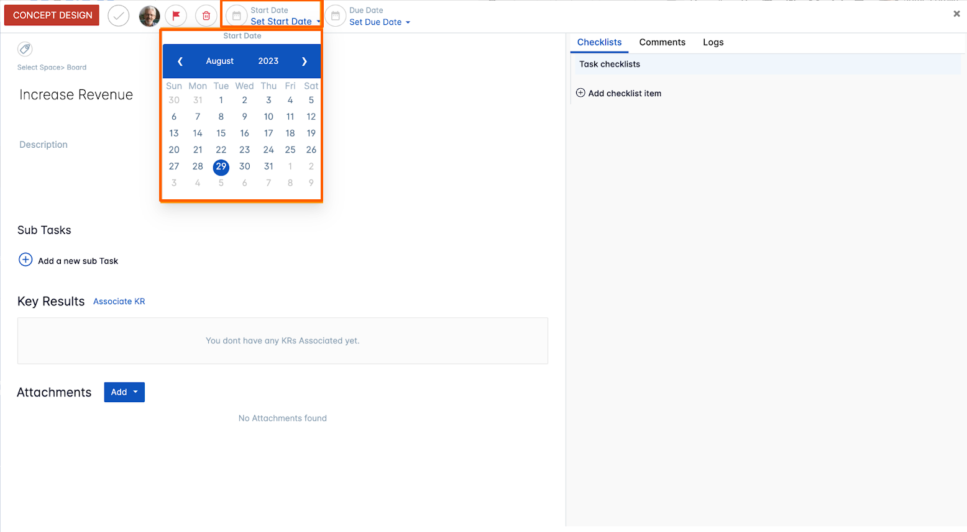
Task: Click the checkmark icon to complete task
Action: (118, 16)
